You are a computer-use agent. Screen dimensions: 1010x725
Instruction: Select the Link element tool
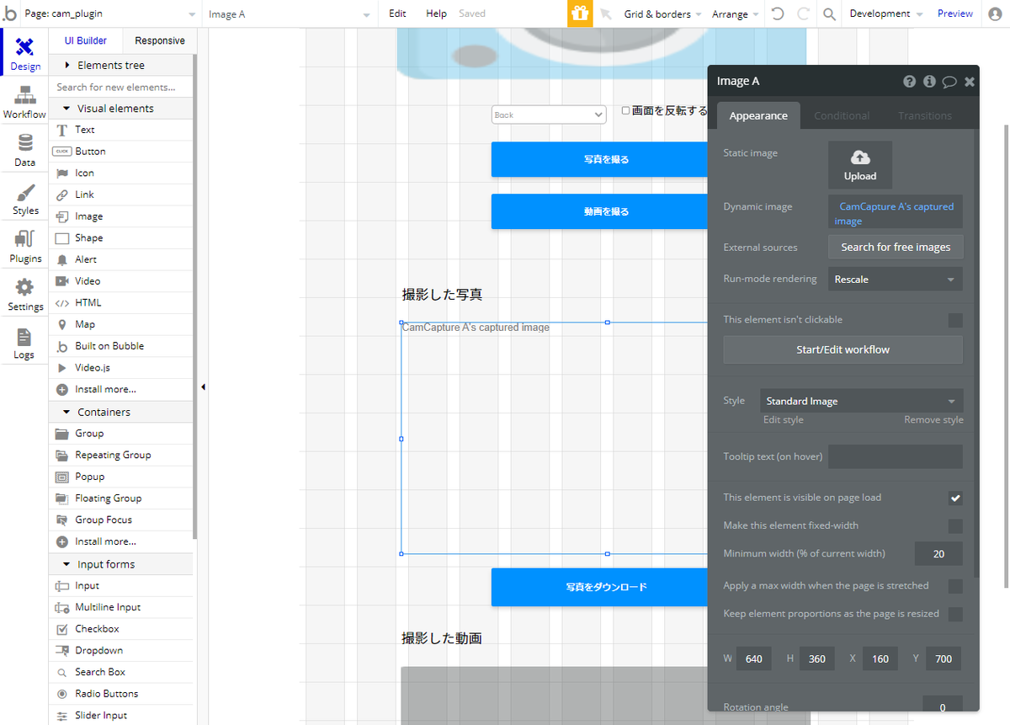coord(121,195)
